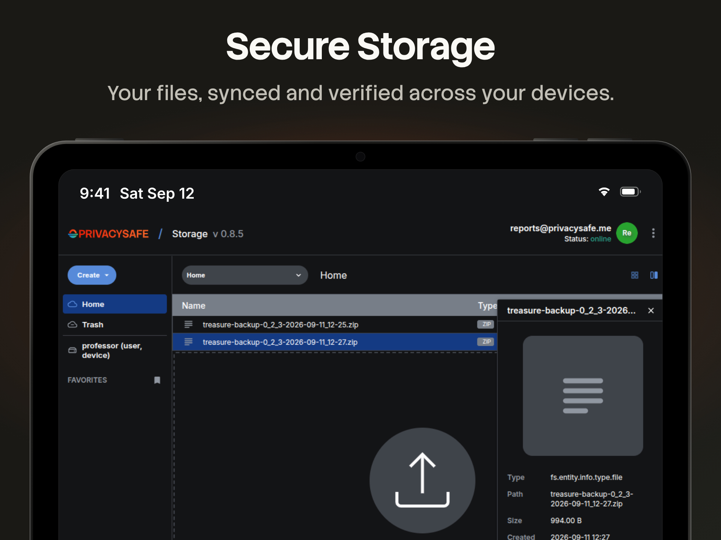The width and height of the screenshot is (721, 540).
Task: Click the reports@privacysafe.me account email
Action: [560, 228]
